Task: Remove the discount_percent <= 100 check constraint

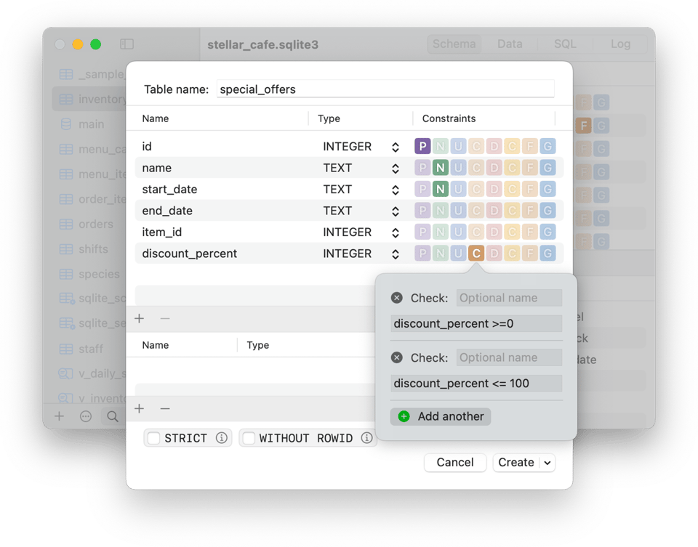Action: tap(397, 357)
